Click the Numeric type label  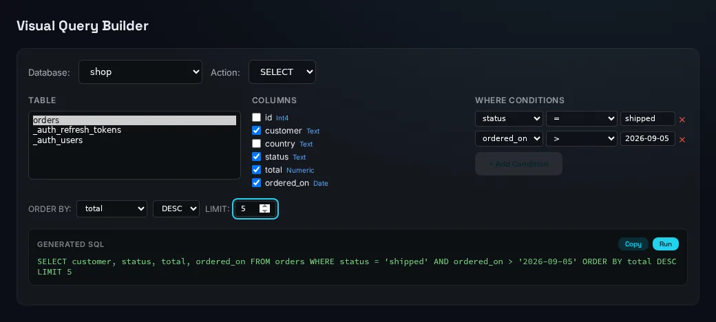[x=300, y=170]
